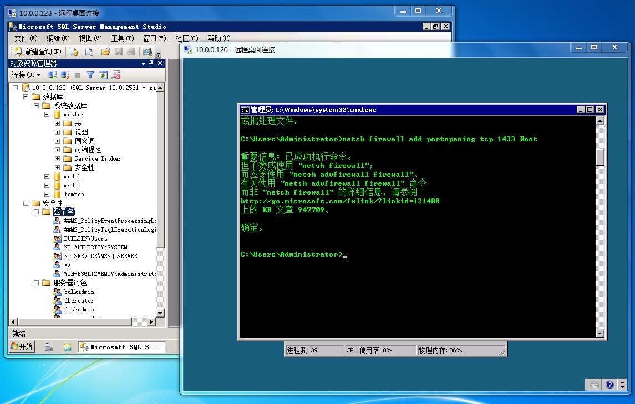This screenshot has width=635, height=404.
Task: Click Database Engine Query icon in toolbar
Action: click(x=74, y=52)
